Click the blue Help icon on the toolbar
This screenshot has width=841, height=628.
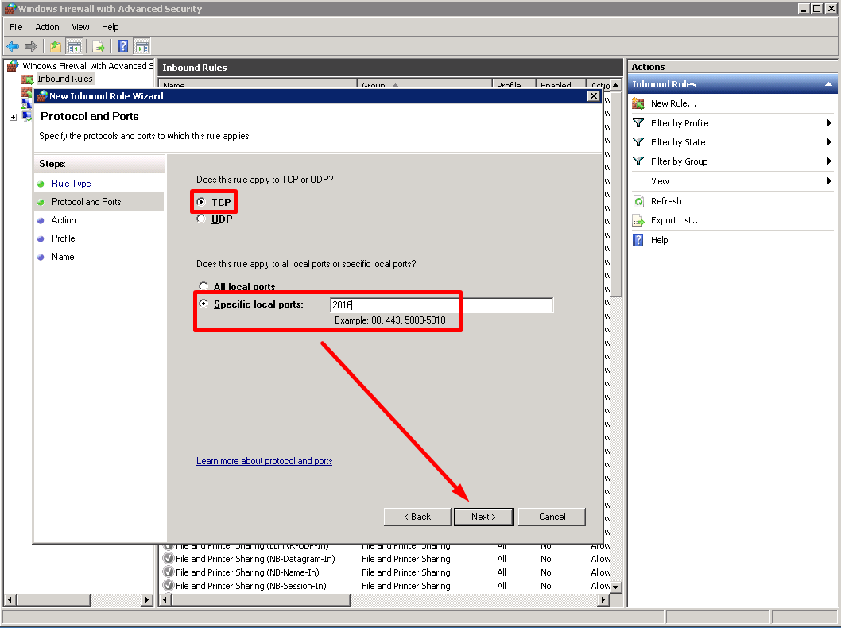click(x=122, y=46)
